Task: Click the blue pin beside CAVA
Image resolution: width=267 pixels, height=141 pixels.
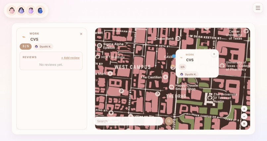Action: pyautogui.click(x=174, y=56)
